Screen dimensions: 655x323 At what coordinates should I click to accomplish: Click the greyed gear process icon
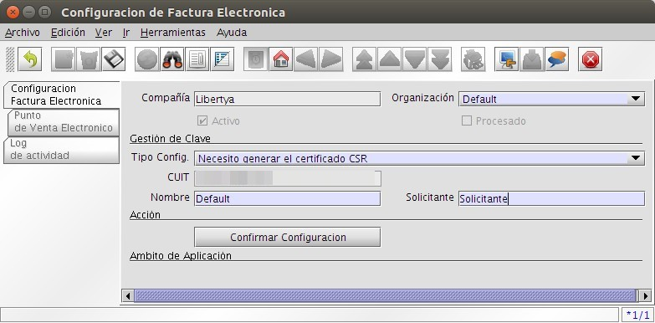(x=473, y=59)
